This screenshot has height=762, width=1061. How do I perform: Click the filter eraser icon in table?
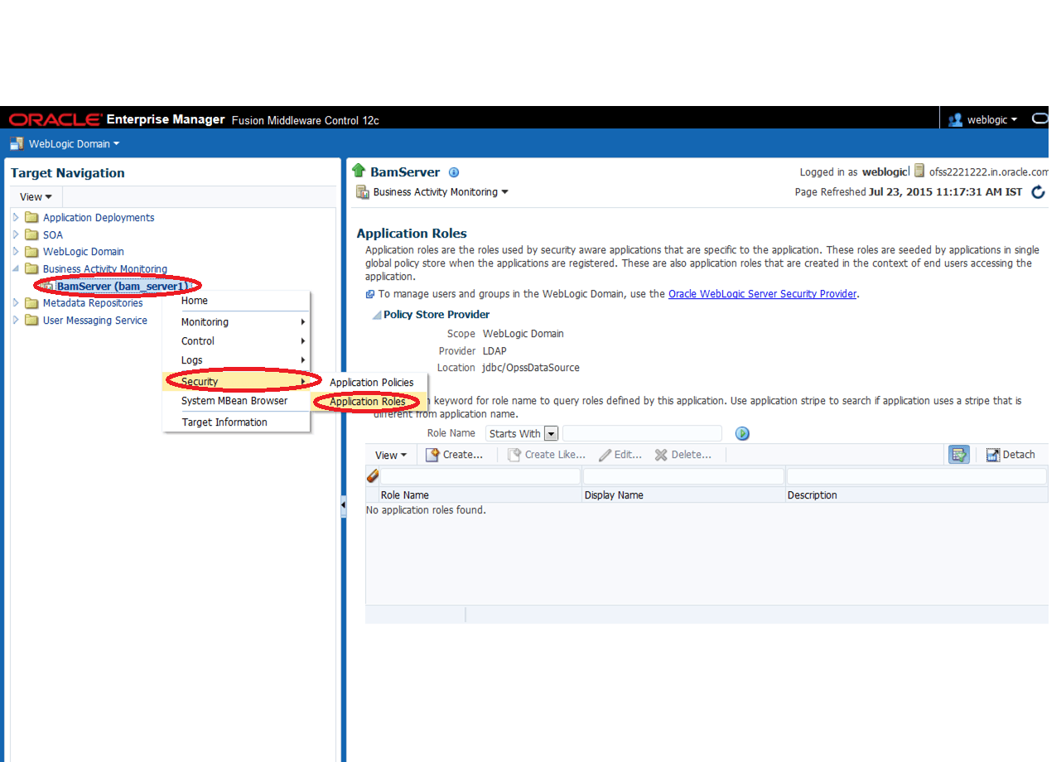click(x=373, y=475)
